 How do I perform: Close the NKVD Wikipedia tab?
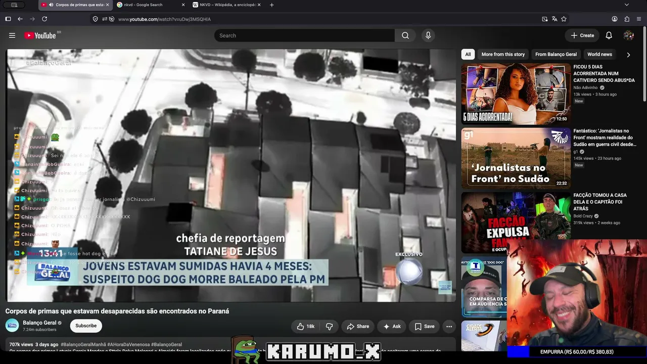point(259,5)
